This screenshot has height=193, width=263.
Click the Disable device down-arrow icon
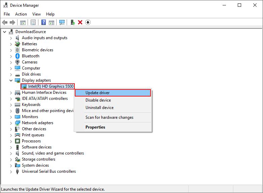click(x=88, y=22)
